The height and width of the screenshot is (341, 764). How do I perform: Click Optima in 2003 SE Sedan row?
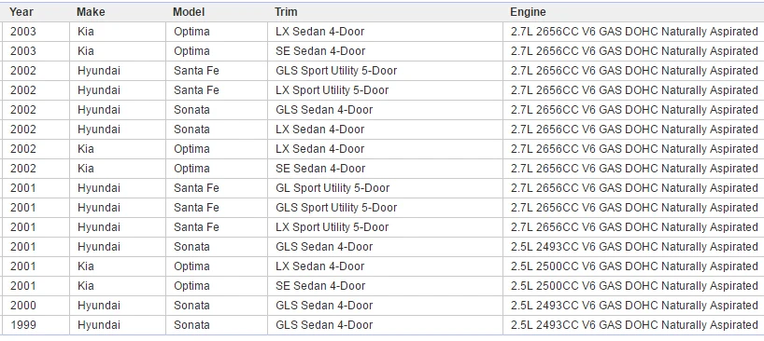click(x=191, y=51)
